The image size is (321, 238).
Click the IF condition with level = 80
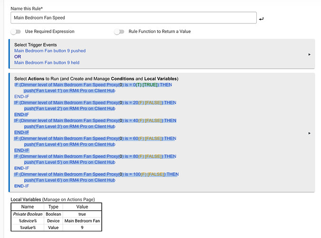pyautogui.click(x=95, y=156)
